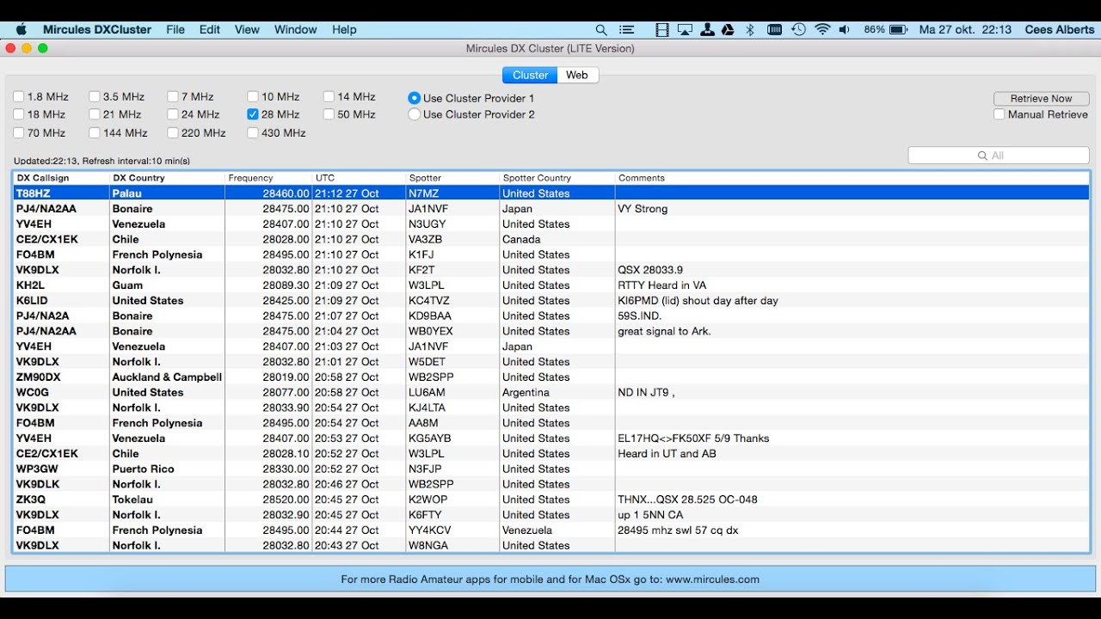1101x619 pixels.
Task: Switch to the Web tab
Action: [x=577, y=76]
